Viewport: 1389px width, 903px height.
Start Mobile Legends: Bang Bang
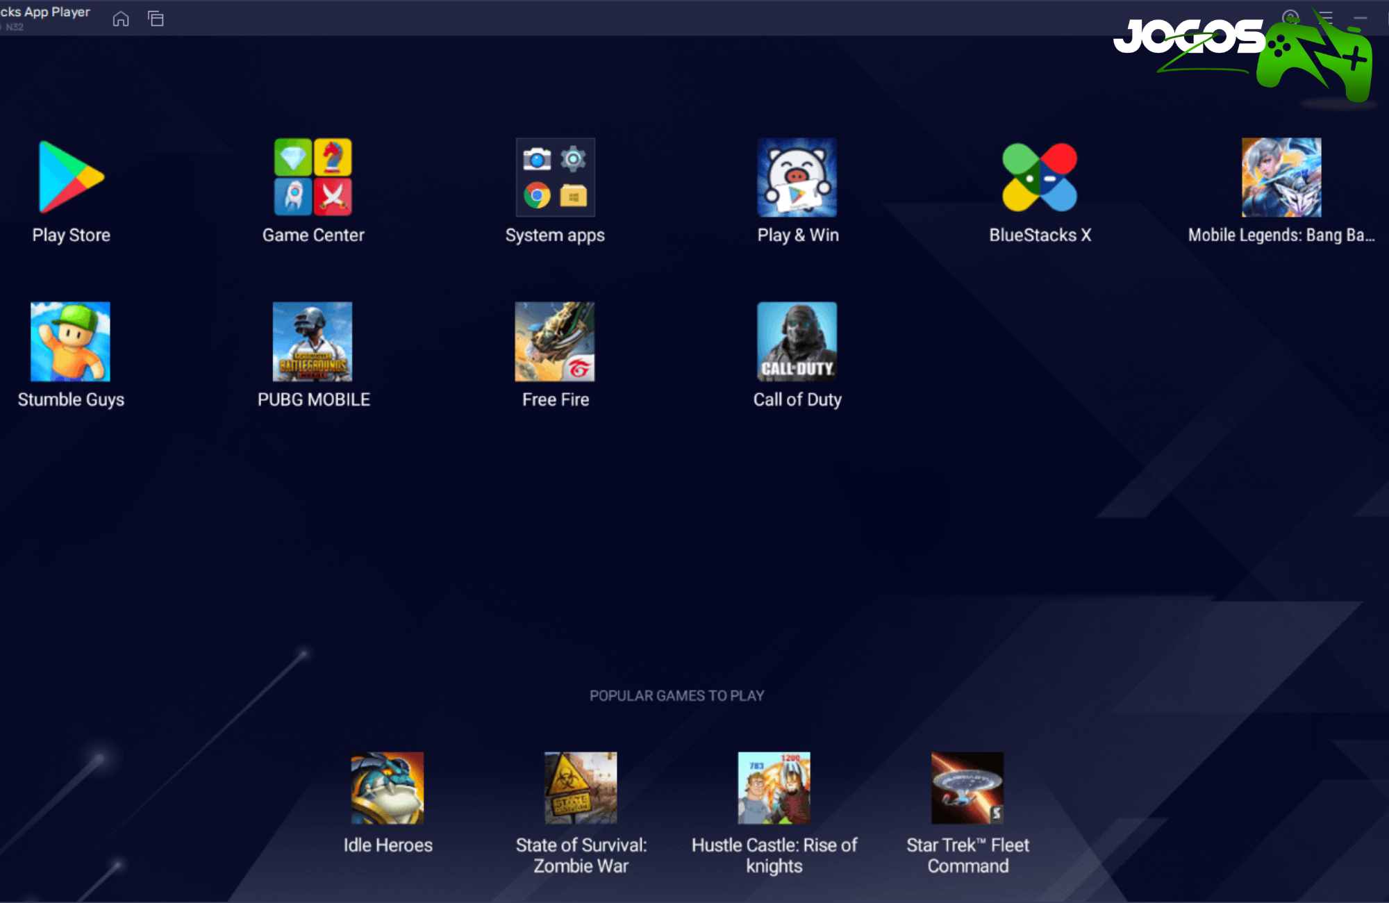click(x=1281, y=177)
